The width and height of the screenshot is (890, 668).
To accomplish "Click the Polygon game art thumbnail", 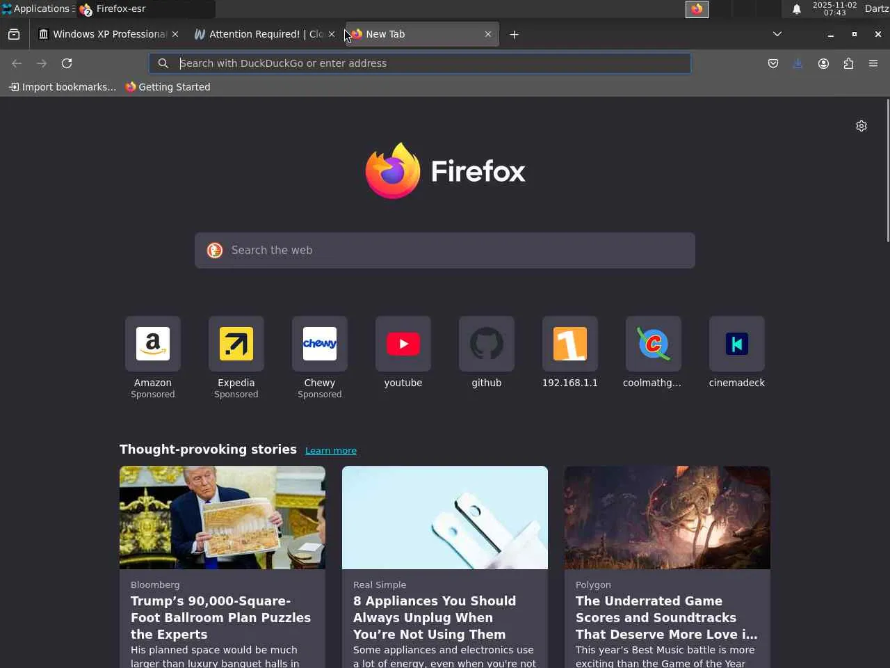I will click(667, 518).
